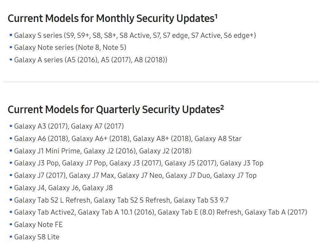Click the Galaxy J4, J6, J8 line

63,188
